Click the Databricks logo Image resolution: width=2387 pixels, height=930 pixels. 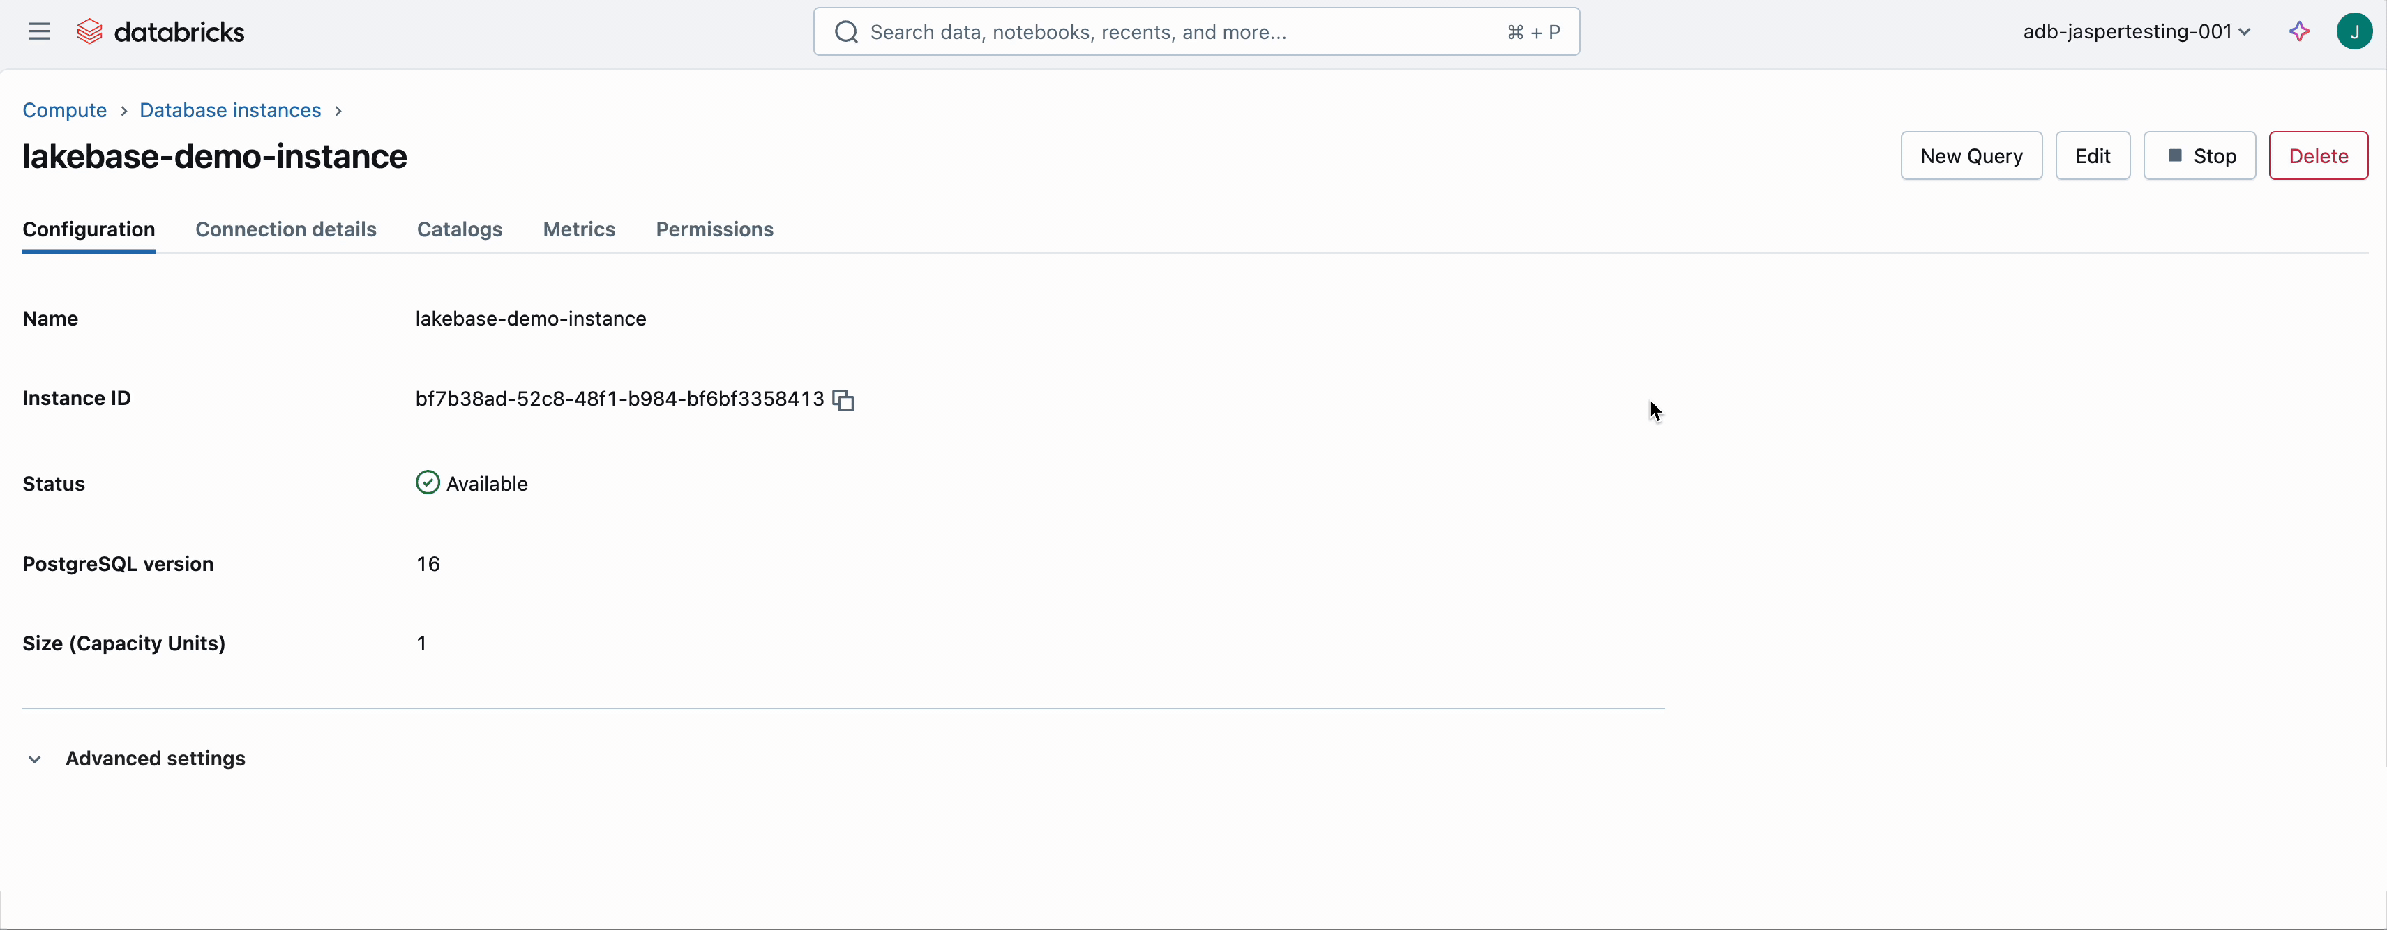click(160, 31)
